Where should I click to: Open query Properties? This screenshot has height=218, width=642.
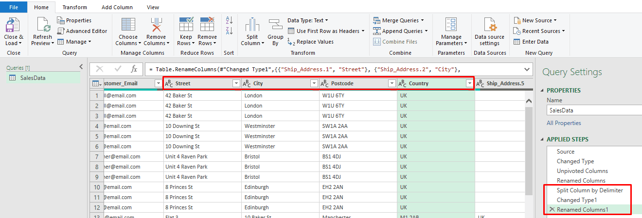tap(74, 20)
